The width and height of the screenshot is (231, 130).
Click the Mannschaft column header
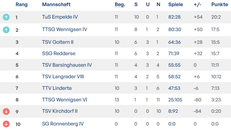(56, 5)
